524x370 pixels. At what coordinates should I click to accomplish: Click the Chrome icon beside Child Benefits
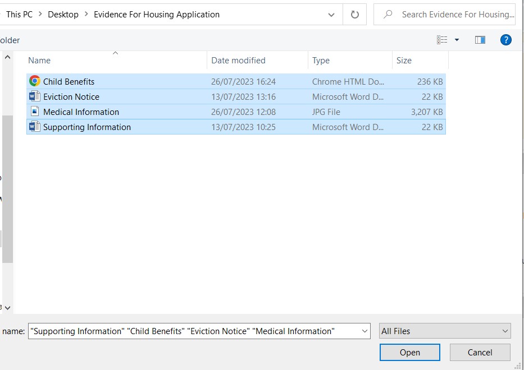point(35,81)
